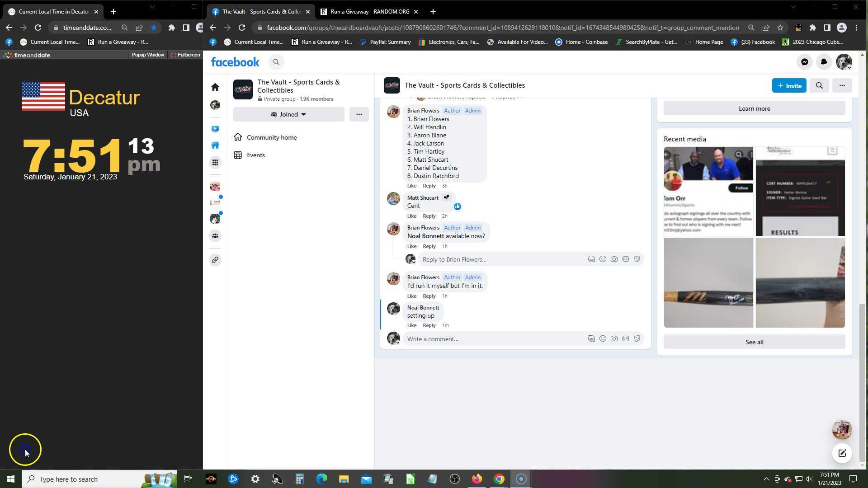The image size is (868, 488).
Task: Open the Messenger icon in Facebook header
Action: 805,62
